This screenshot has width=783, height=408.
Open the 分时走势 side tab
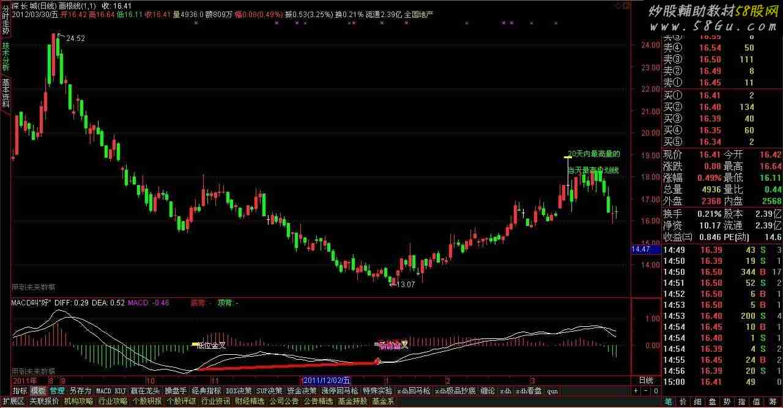pos(6,20)
